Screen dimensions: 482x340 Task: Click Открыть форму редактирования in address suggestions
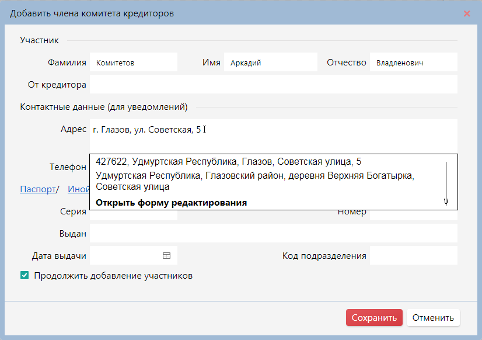(x=171, y=203)
